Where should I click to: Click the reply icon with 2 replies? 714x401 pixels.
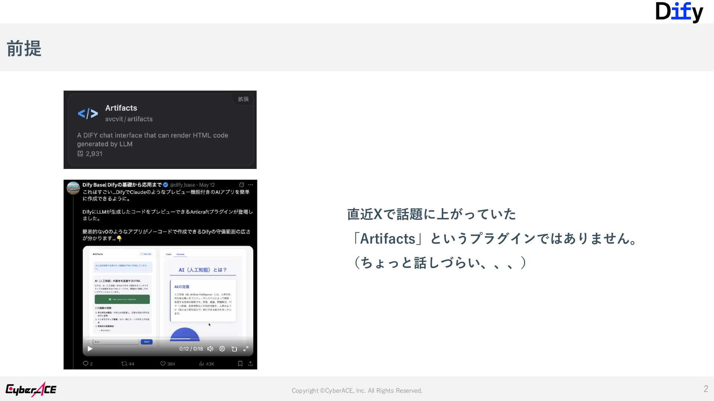pos(86,364)
